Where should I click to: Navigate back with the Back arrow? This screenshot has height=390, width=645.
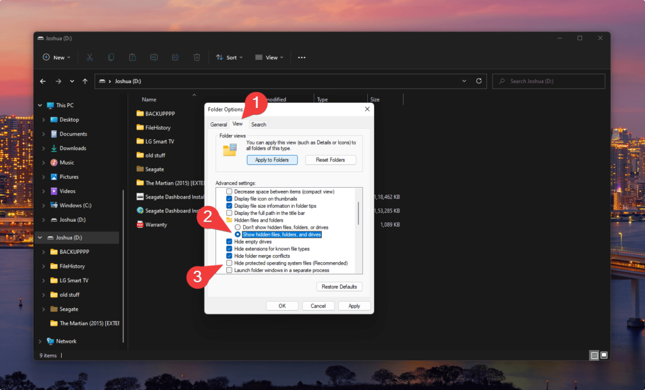tap(43, 81)
